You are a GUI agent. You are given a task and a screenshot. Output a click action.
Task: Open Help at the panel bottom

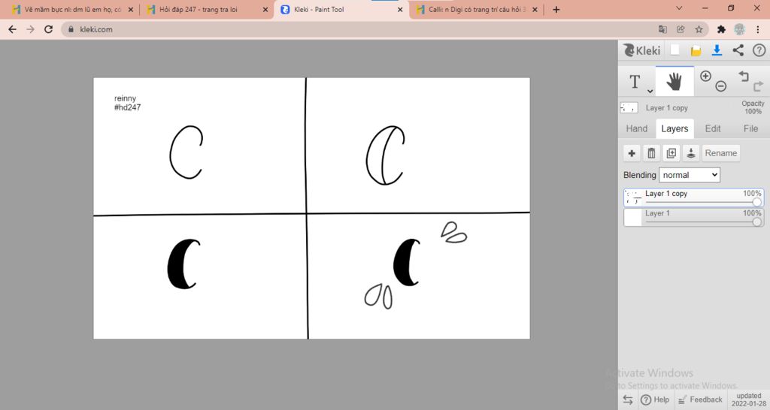(x=655, y=399)
